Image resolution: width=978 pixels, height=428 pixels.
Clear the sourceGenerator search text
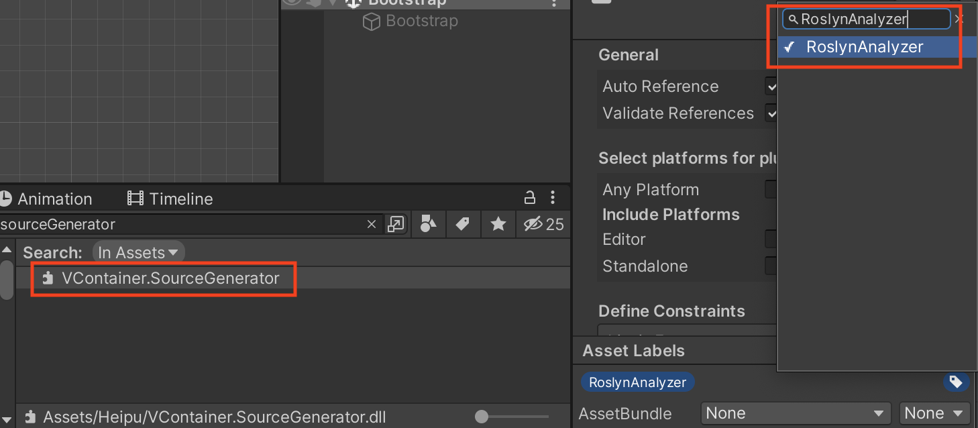tap(372, 224)
